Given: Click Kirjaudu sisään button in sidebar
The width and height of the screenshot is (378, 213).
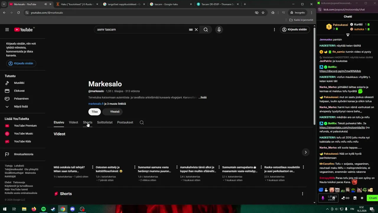Looking at the screenshot, I should tap(21, 63).
